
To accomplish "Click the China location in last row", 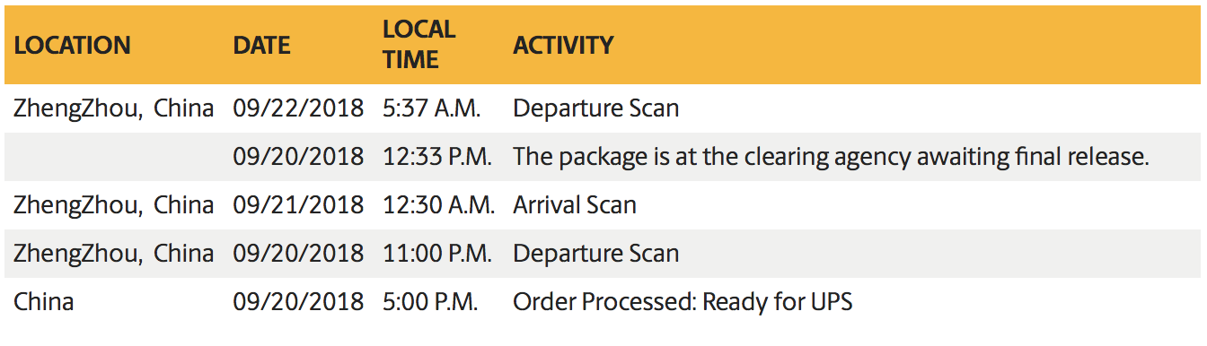I will point(43,302).
